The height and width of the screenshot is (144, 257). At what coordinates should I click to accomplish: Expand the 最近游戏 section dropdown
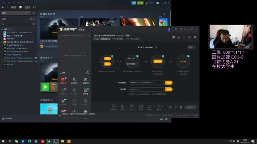(x=51, y=58)
